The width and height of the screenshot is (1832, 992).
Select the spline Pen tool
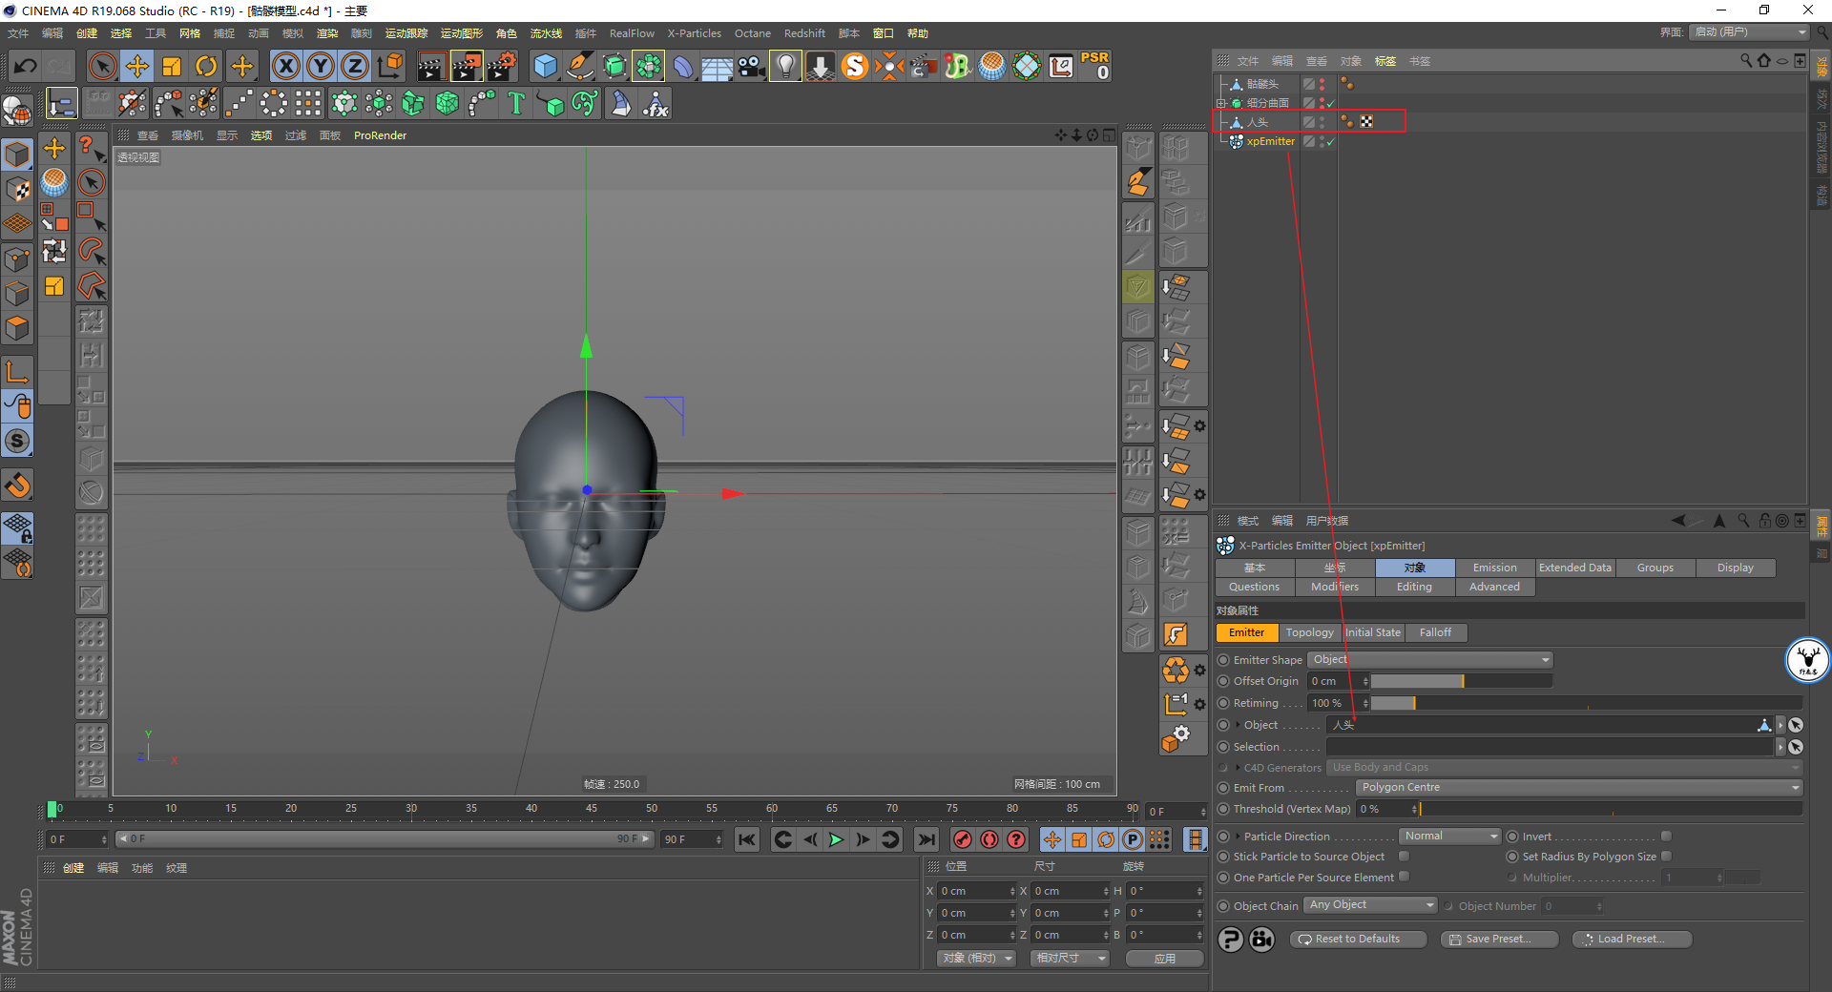coord(579,66)
